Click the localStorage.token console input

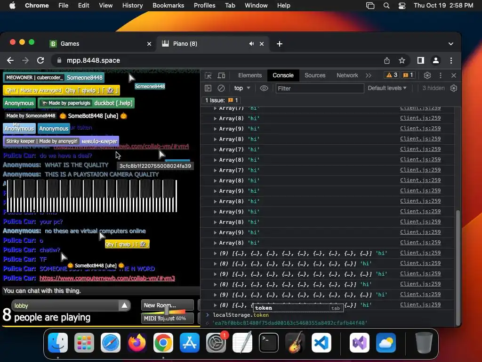click(241, 315)
